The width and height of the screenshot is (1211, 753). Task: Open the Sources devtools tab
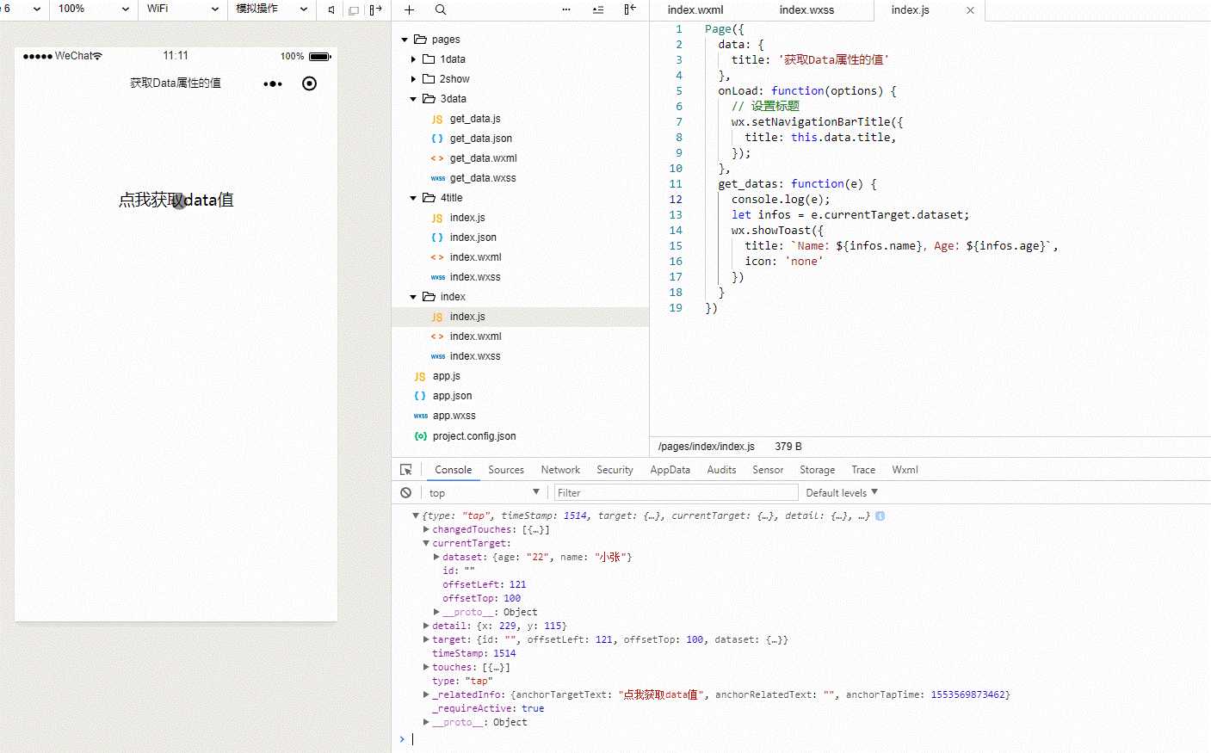[506, 470]
